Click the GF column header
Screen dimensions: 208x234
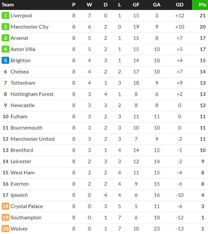point(136,5)
